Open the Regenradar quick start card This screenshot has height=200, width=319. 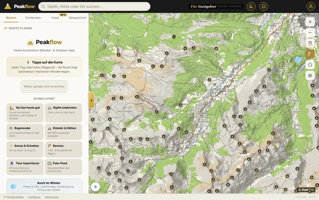coord(25,132)
